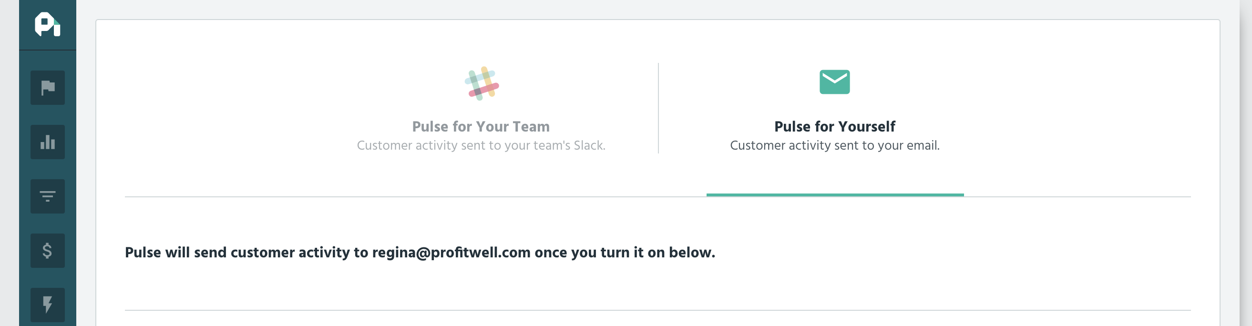Click the green envelope email icon
Screen dimensions: 1252x326
[x=834, y=81]
